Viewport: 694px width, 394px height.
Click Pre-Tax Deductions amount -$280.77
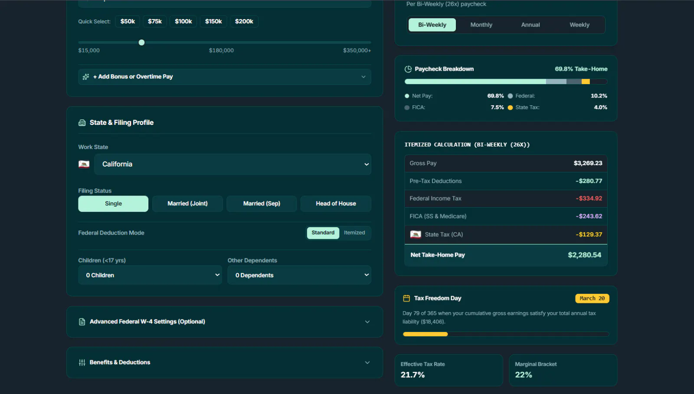(589, 181)
